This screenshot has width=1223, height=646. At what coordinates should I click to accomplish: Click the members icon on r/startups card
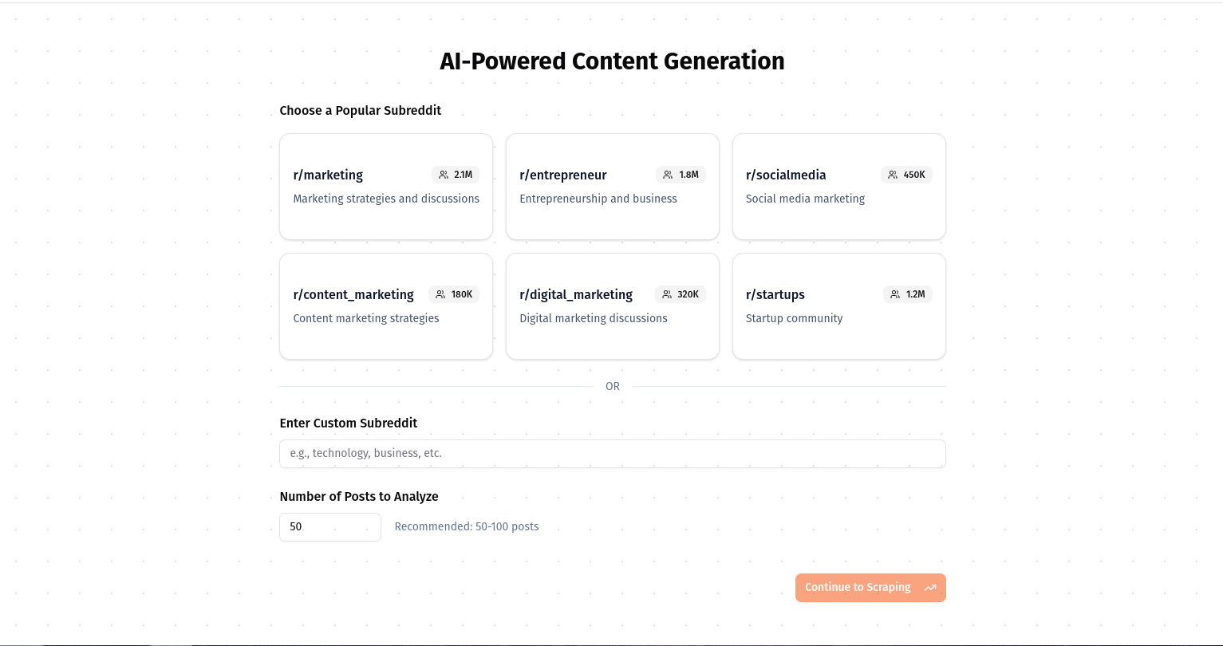tap(895, 294)
